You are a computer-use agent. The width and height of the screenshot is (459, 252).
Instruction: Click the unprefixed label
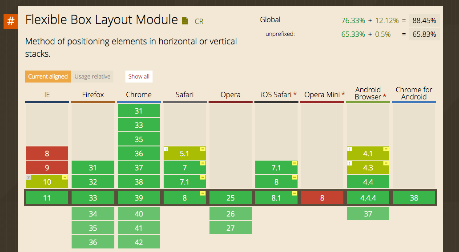[x=280, y=34]
